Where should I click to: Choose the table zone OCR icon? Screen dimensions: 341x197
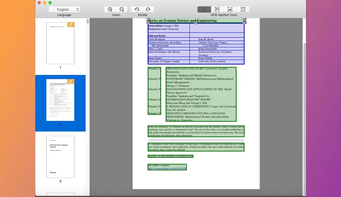[243, 9]
